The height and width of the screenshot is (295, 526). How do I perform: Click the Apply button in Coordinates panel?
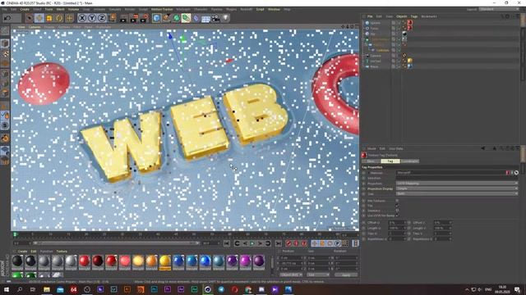(x=346, y=275)
